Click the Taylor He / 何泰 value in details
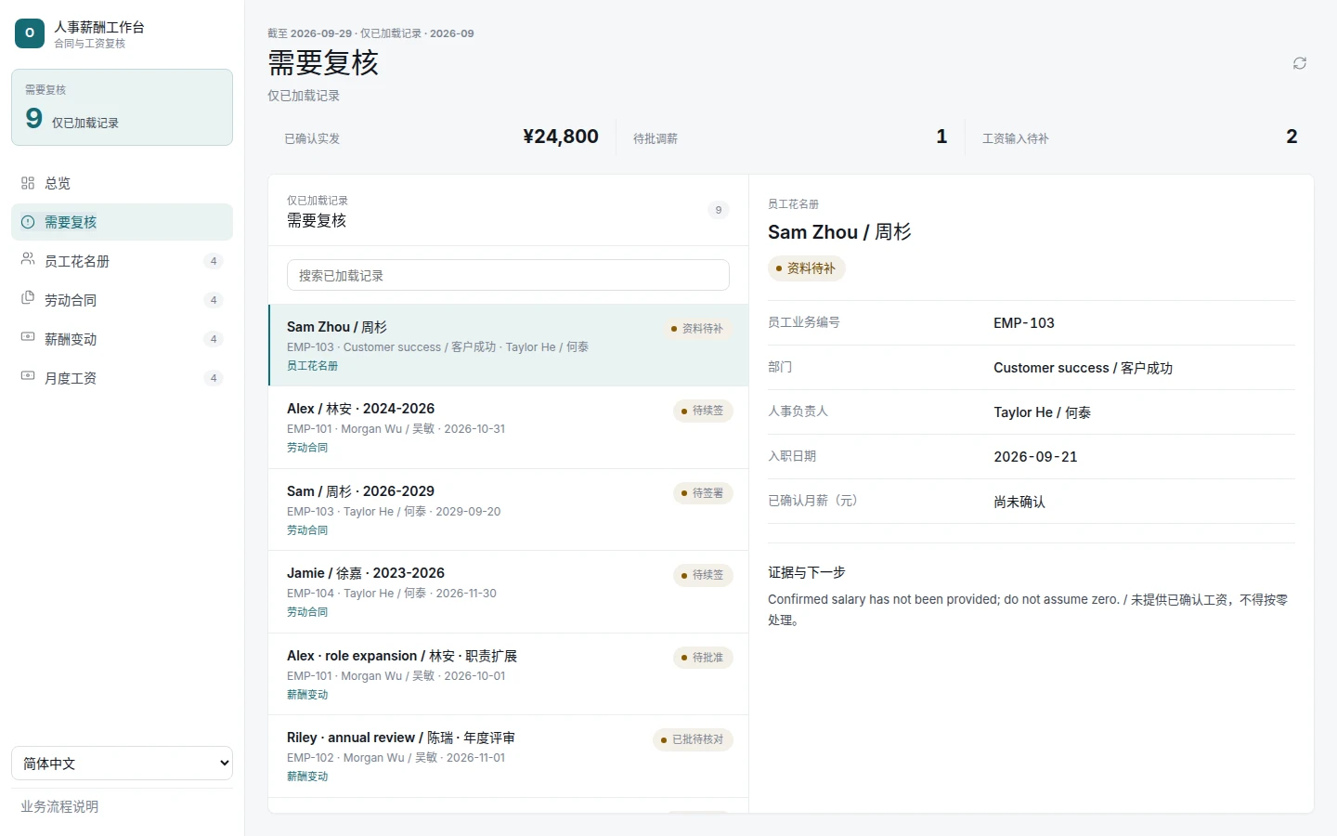 click(x=1042, y=412)
